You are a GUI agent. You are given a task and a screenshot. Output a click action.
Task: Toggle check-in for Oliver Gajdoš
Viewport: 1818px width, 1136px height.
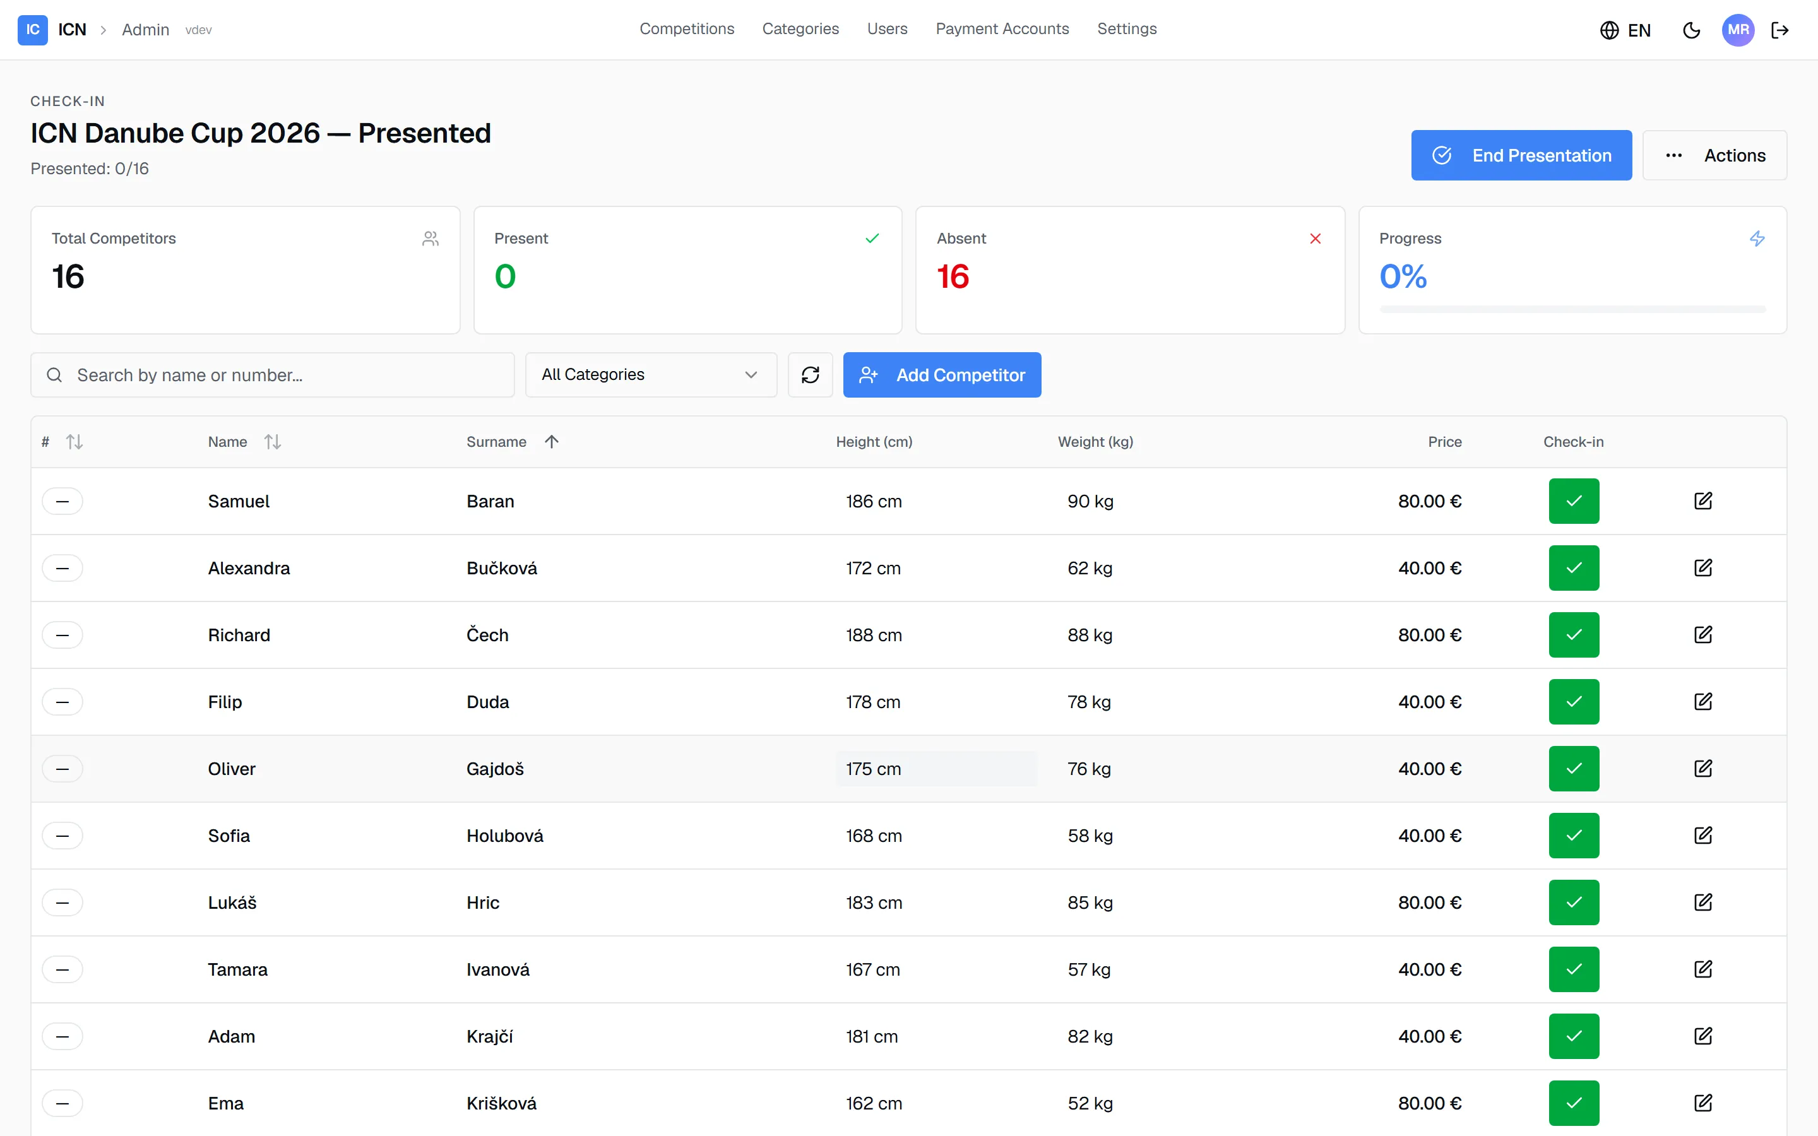click(x=1574, y=769)
